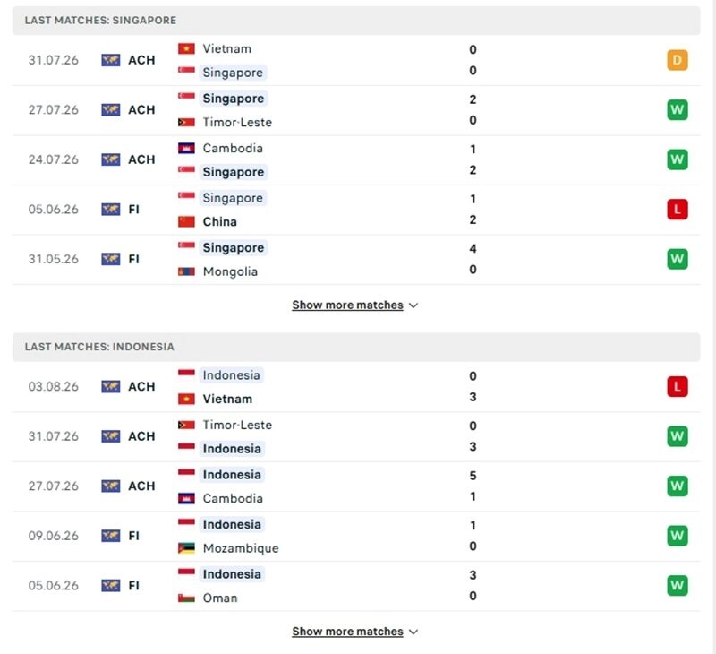Click the green 'W' badge for Indonesia vs Oman
The height and width of the screenshot is (654, 716).
(x=678, y=585)
